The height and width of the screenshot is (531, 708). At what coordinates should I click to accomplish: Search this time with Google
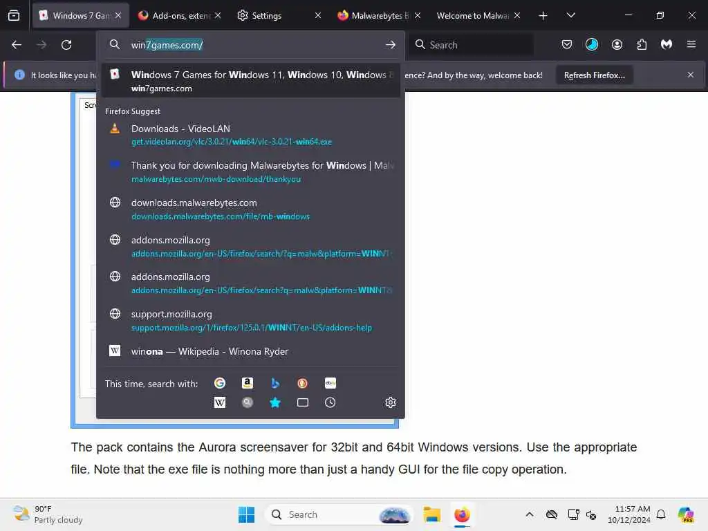[220, 383]
